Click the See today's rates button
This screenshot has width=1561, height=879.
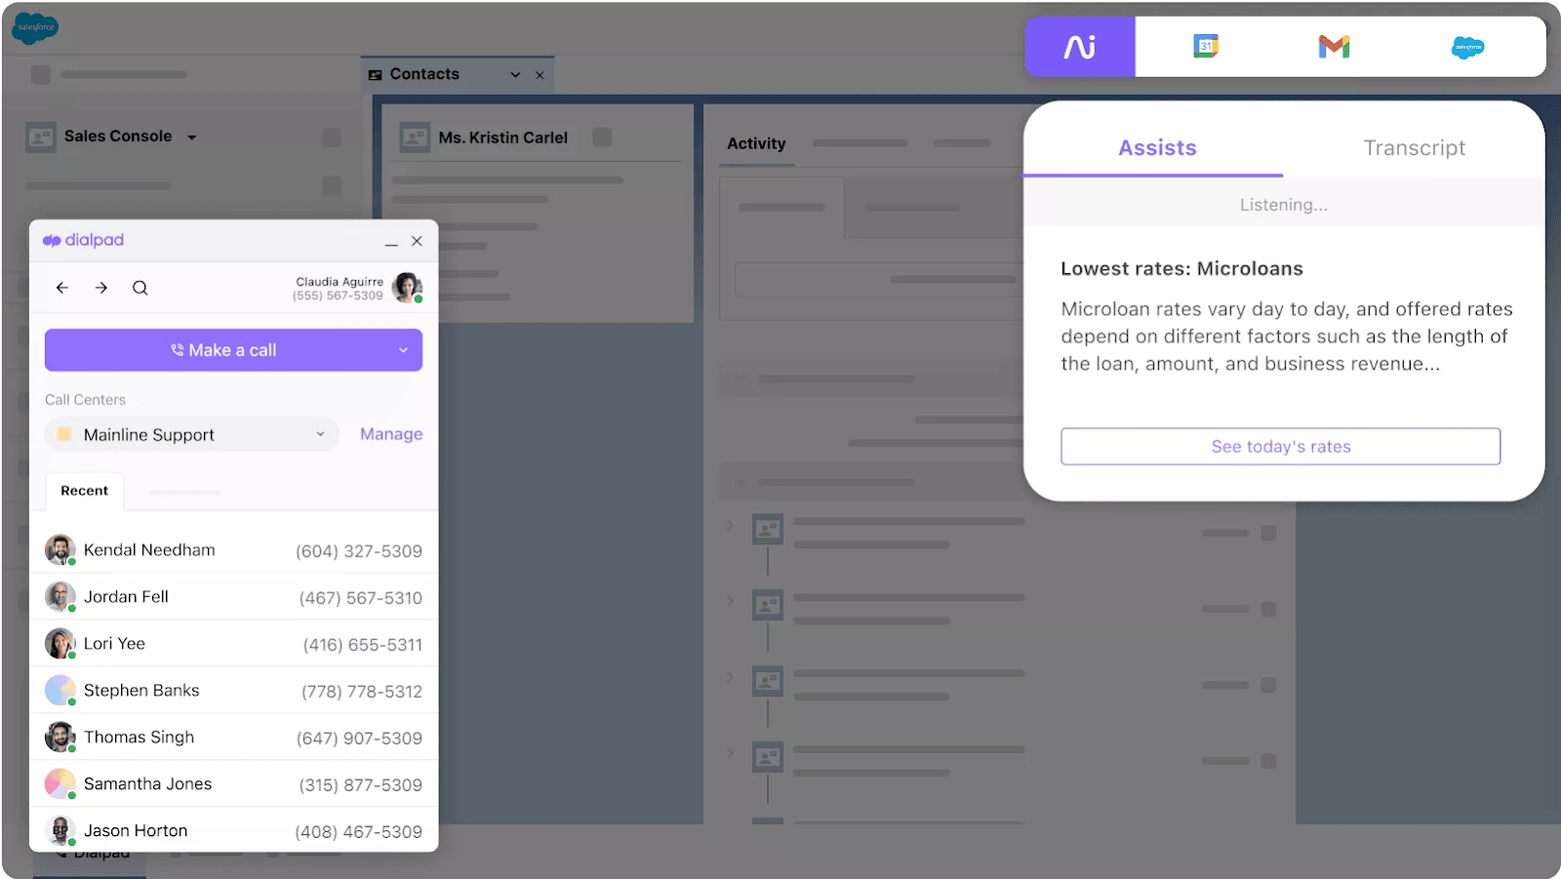(x=1280, y=446)
